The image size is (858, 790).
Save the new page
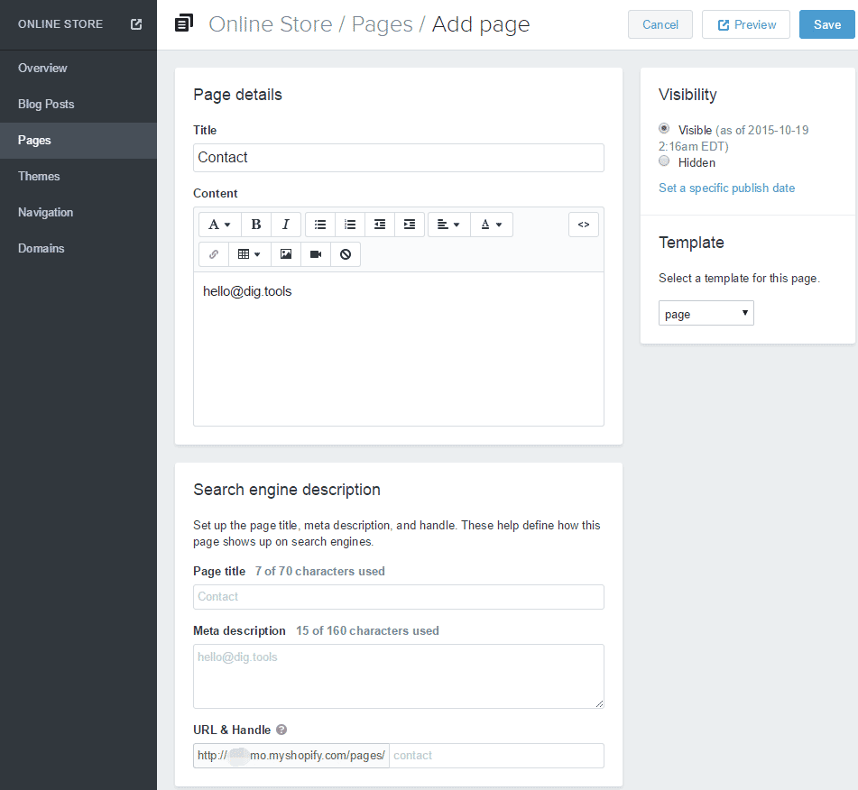coord(826,24)
